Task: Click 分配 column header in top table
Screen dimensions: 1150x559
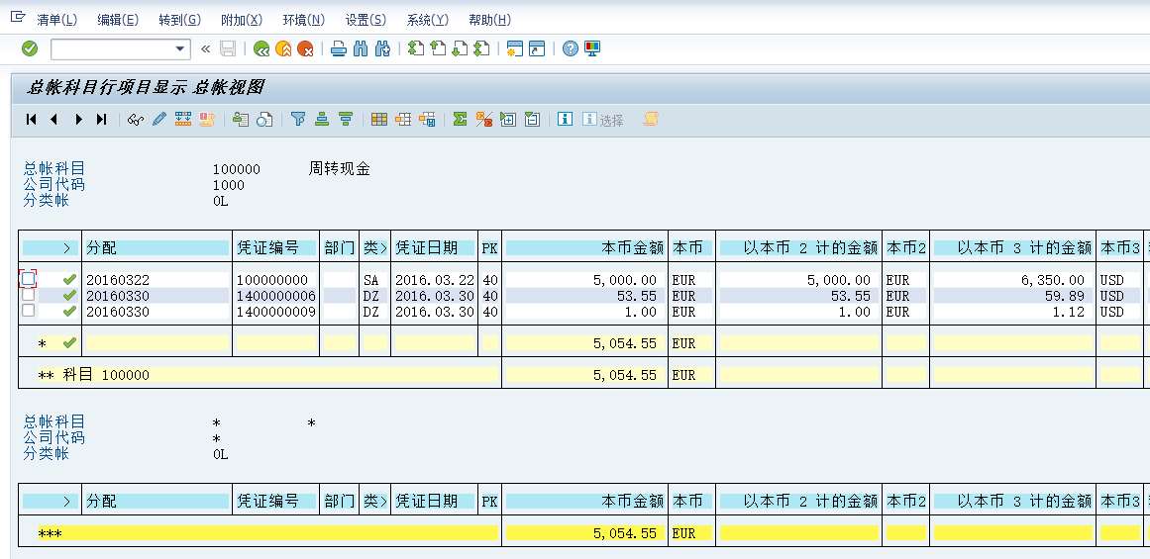Action: click(157, 247)
